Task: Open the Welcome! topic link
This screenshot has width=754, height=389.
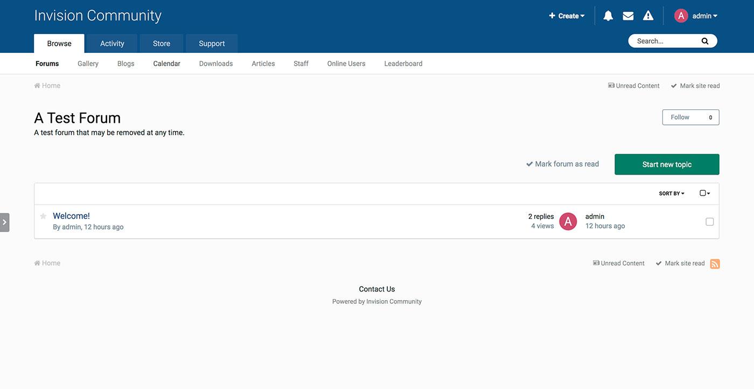Action: (x=71, y=216)
